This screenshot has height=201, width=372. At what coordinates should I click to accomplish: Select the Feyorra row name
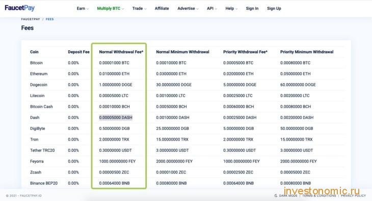tap(37, 161)
